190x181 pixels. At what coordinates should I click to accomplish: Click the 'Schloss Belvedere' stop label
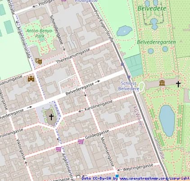click(x=129, y=86)
